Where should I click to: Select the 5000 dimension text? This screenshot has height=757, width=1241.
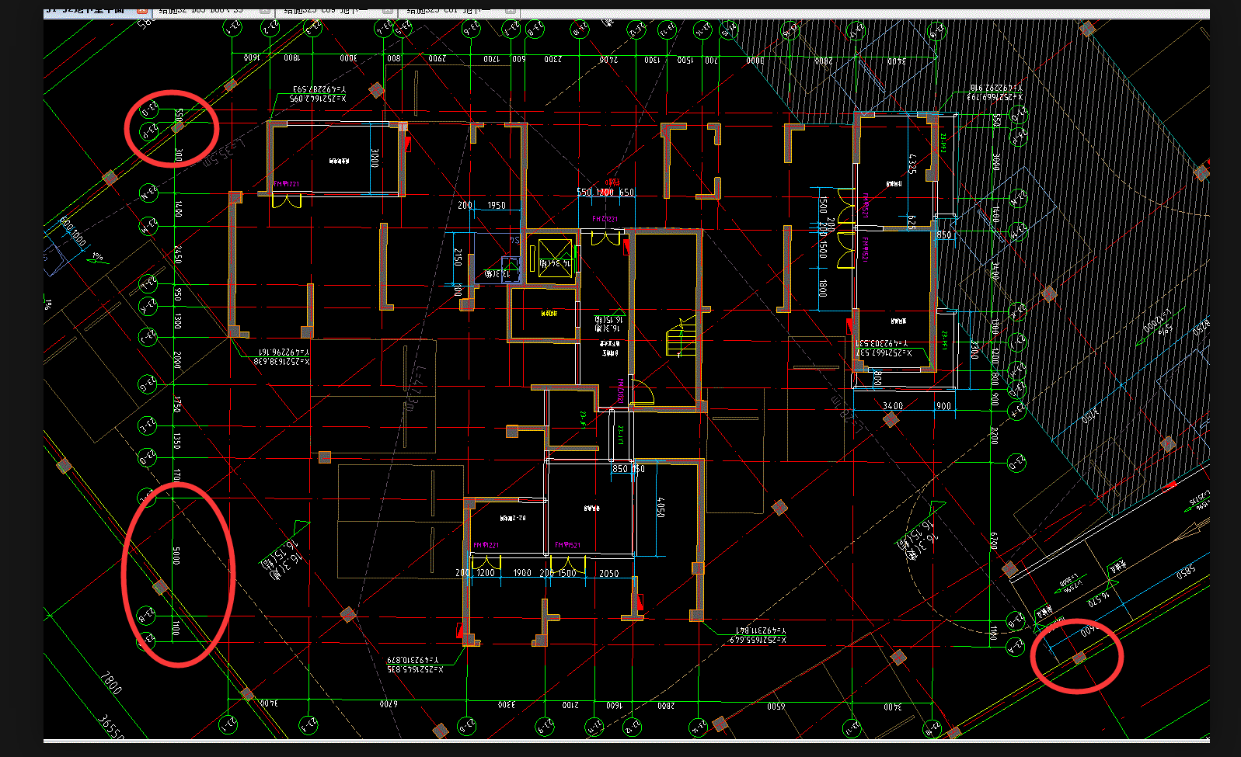pos(176,555)
